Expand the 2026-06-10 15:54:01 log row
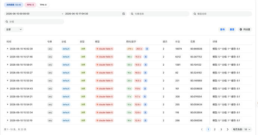Image resolution: width=258 pixels, height=135 pixels. 7,105
